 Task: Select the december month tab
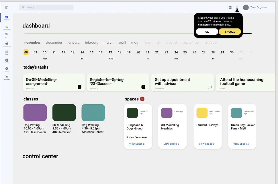(54, 42)
